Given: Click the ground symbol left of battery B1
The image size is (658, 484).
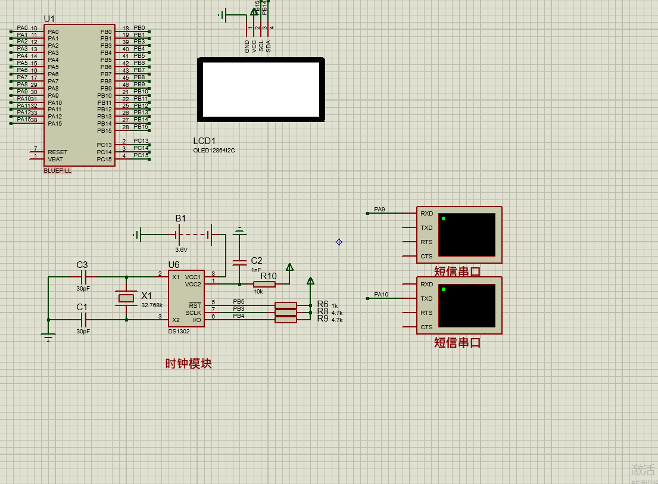Looking at the screenshot, I should pos(138,235).
